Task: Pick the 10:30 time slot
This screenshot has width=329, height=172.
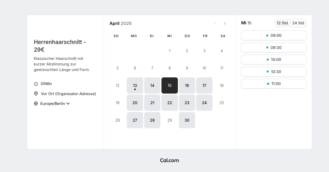Action: point(274,72)
